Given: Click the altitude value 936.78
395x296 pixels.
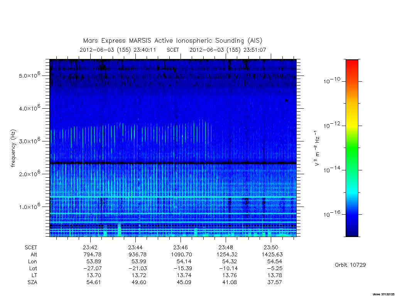Looking at the screenshot, I should (x=137, y=254).
